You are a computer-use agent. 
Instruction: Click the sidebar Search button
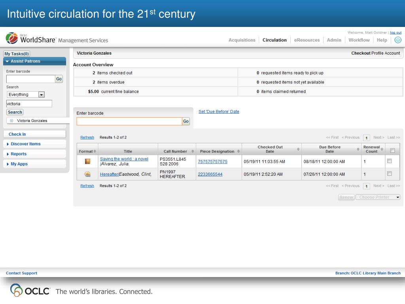(15, 112)
